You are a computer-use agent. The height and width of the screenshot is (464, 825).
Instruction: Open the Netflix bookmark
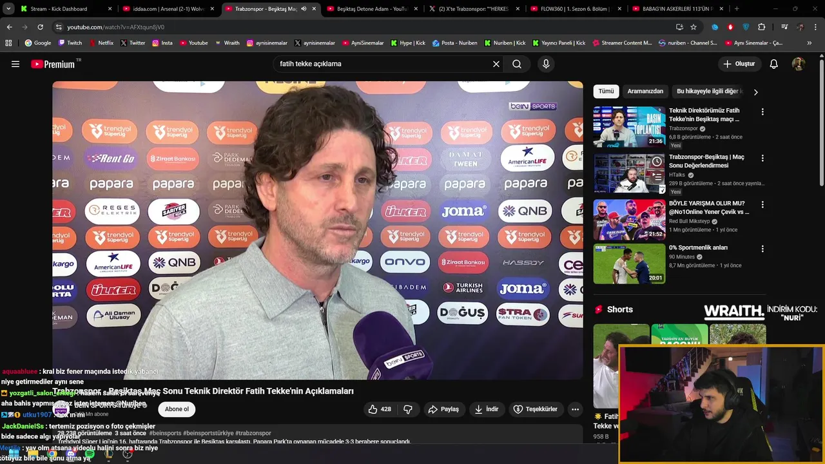coord(101,43)
